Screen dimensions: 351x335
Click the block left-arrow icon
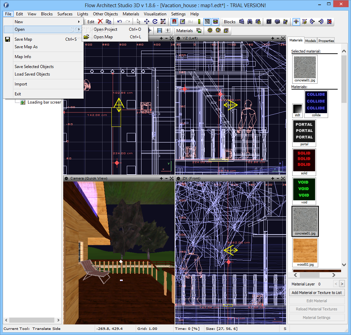pyautogui.click(x=312, y=22)
